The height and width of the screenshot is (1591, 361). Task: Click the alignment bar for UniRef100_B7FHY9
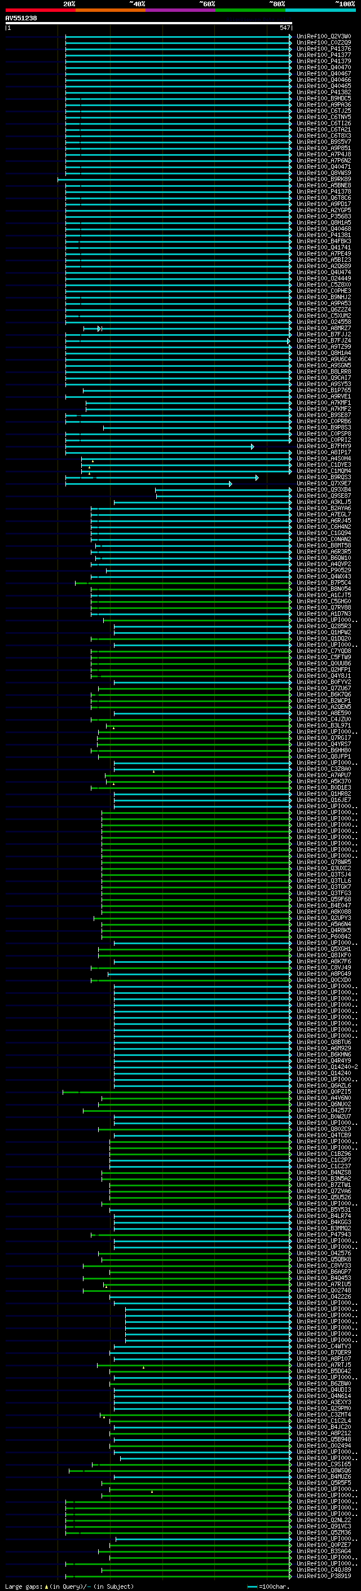[160, 446]
